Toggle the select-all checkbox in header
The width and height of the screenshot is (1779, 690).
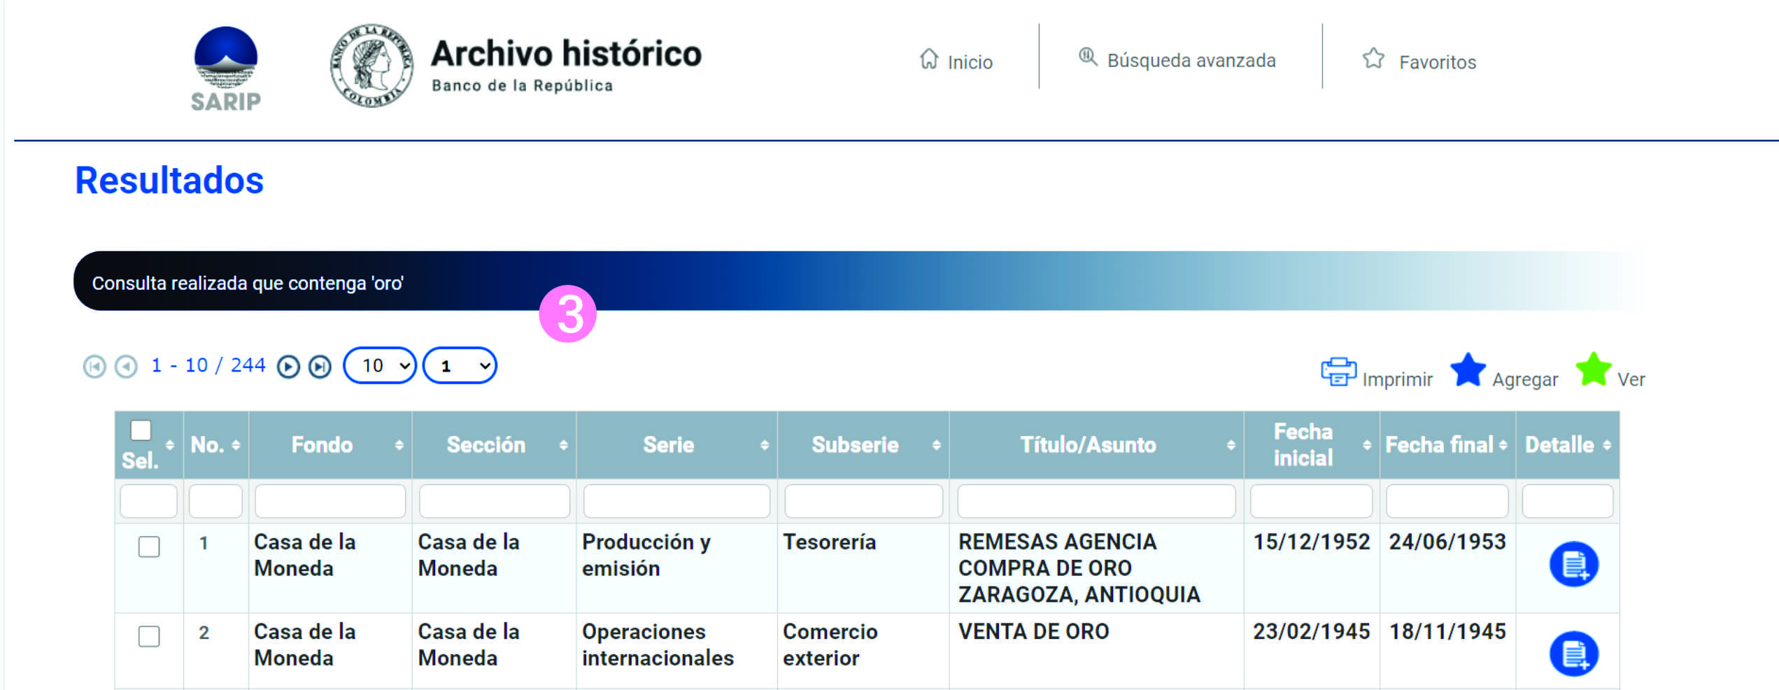pos(141,430)
